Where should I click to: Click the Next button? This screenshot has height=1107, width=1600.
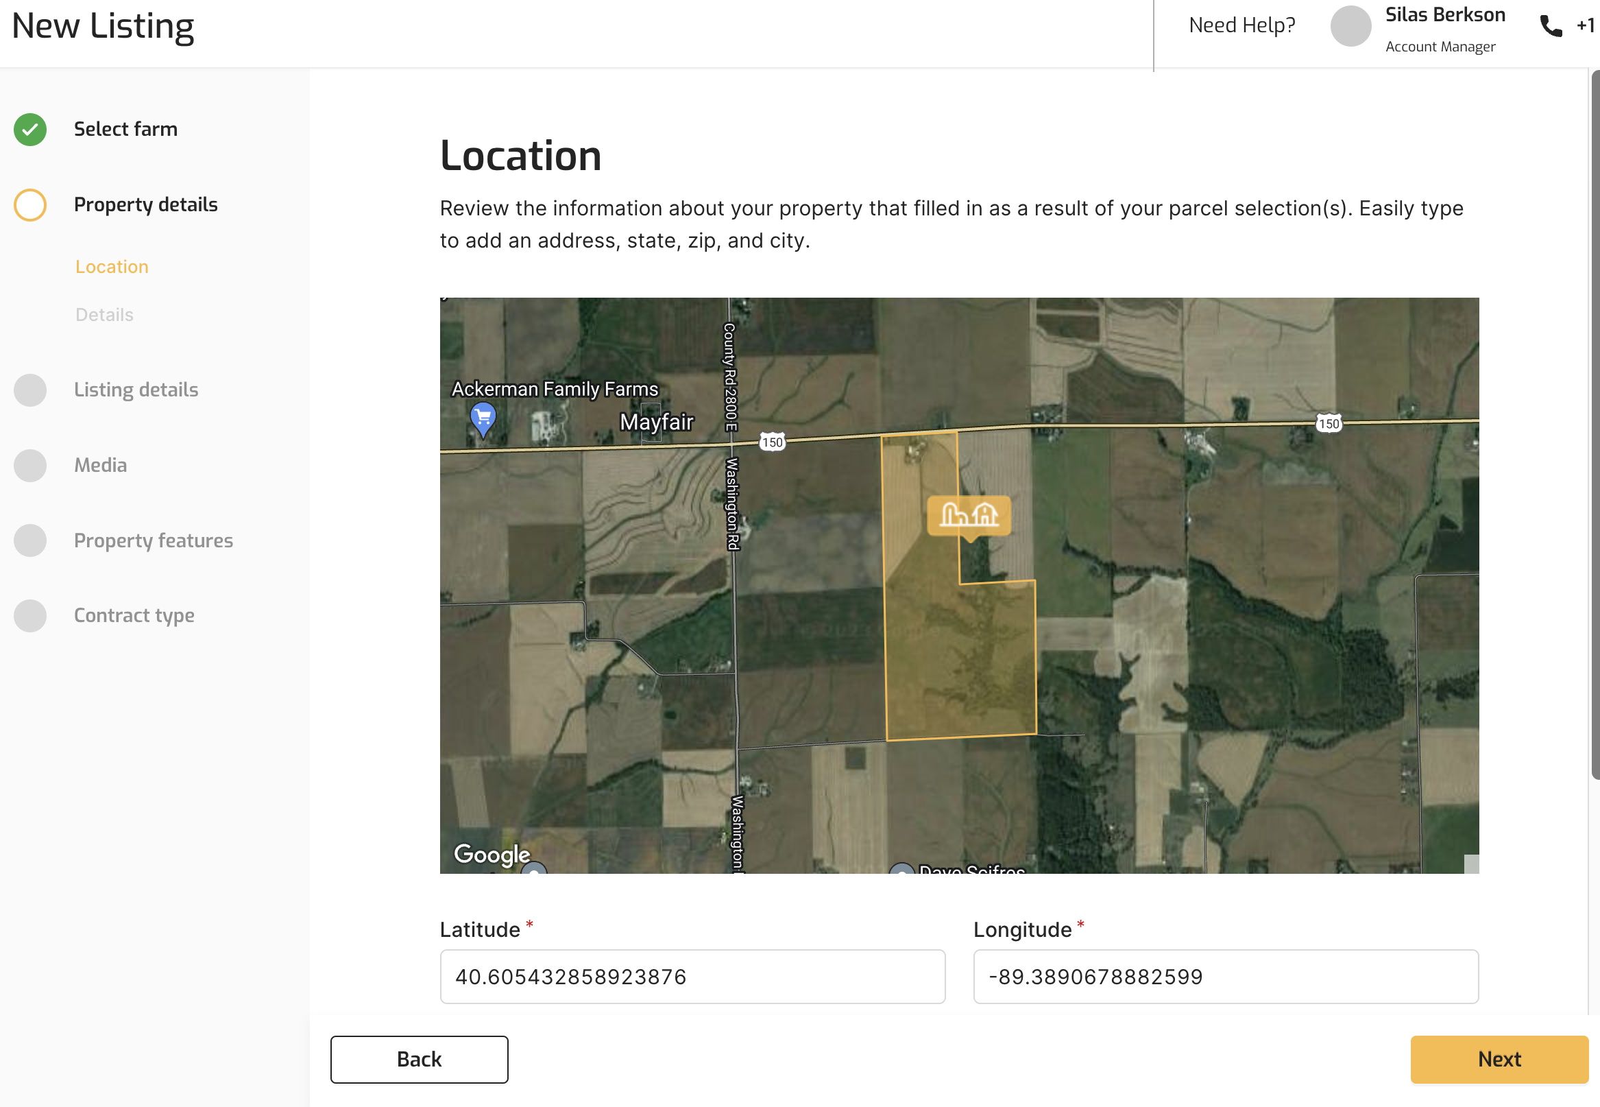(x=1498, y=1059)
